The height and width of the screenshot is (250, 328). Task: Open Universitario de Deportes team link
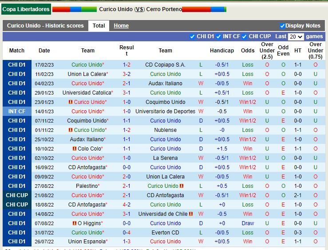(165, 111)
